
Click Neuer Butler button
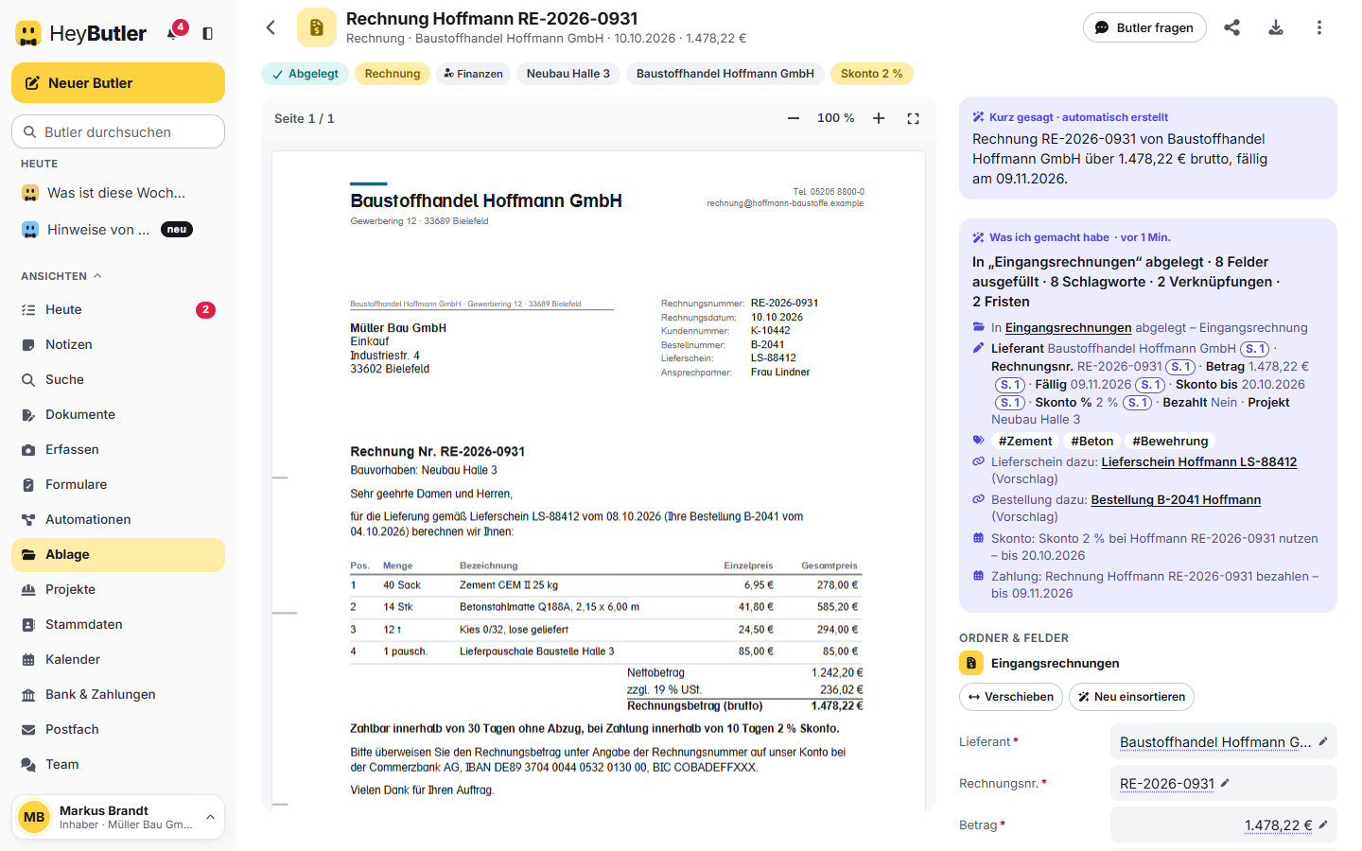coord(118,83)
